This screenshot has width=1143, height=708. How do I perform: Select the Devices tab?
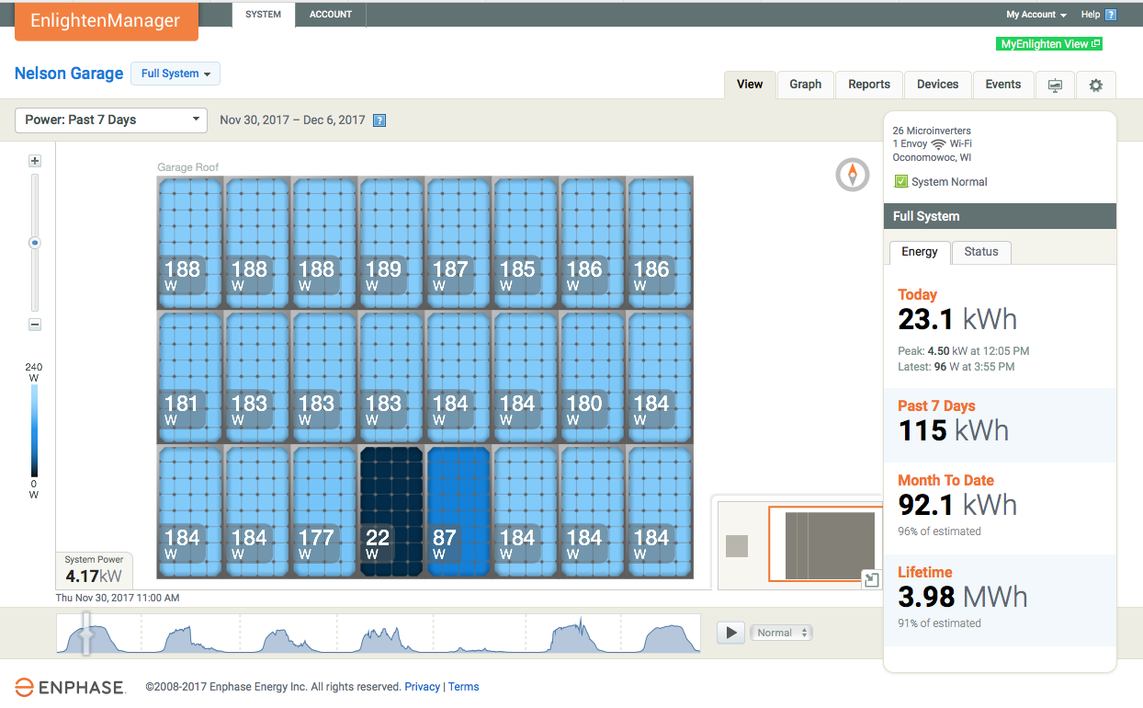(938, 85)
